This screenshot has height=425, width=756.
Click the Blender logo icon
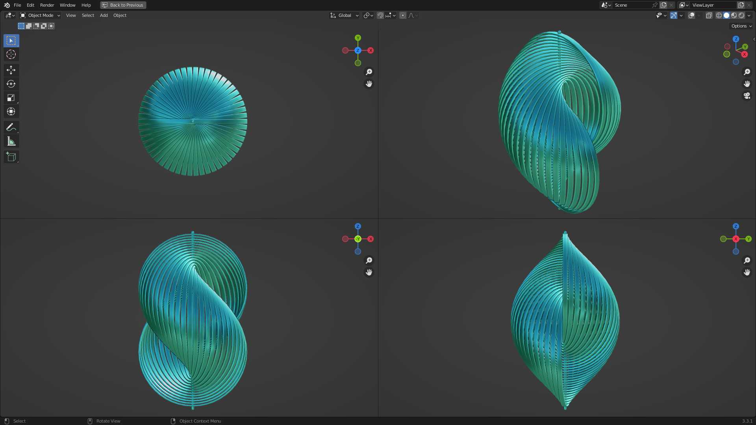pyautogui.click(x=7, y=5)
